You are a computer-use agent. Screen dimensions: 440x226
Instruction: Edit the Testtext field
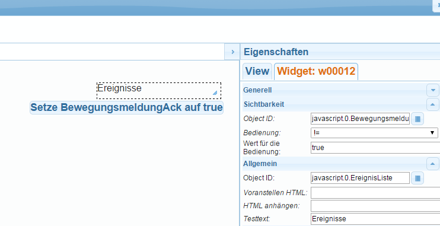coord(375,219)
